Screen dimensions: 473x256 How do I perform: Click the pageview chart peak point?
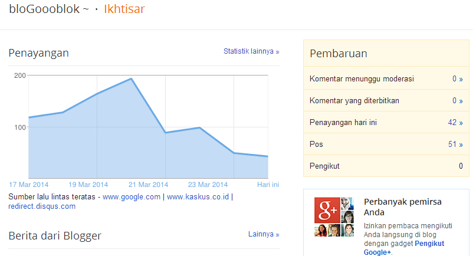click(x=131, y=78)
